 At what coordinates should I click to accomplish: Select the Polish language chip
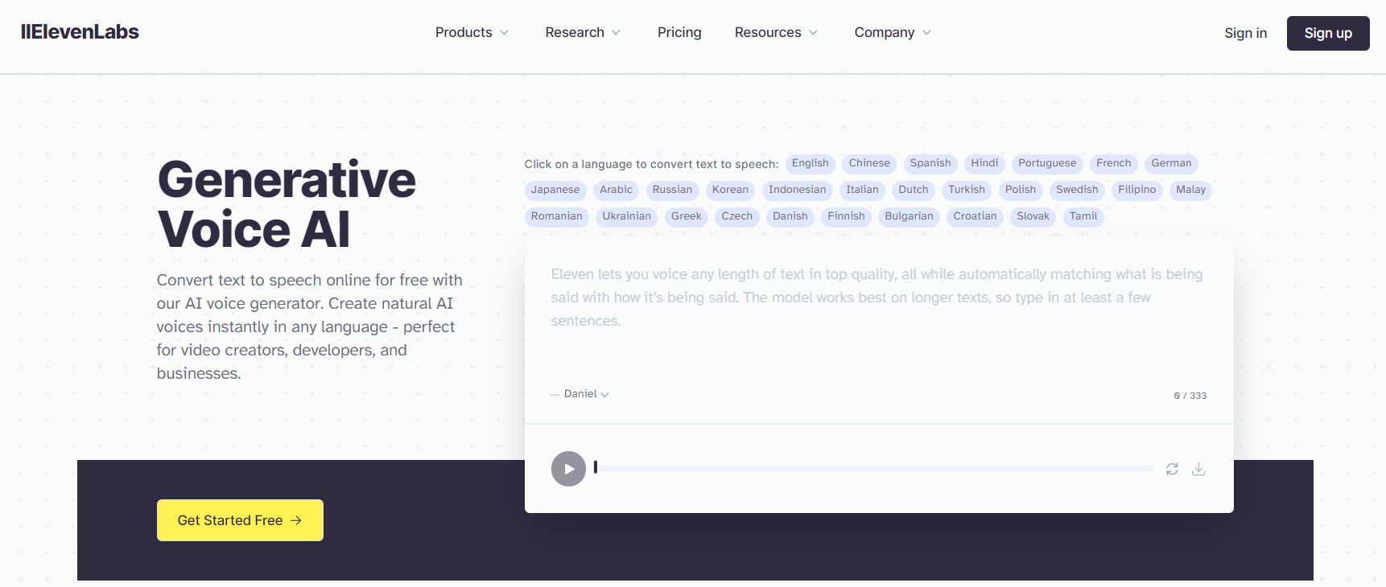pyautogui.click(x=1021, y=190)
